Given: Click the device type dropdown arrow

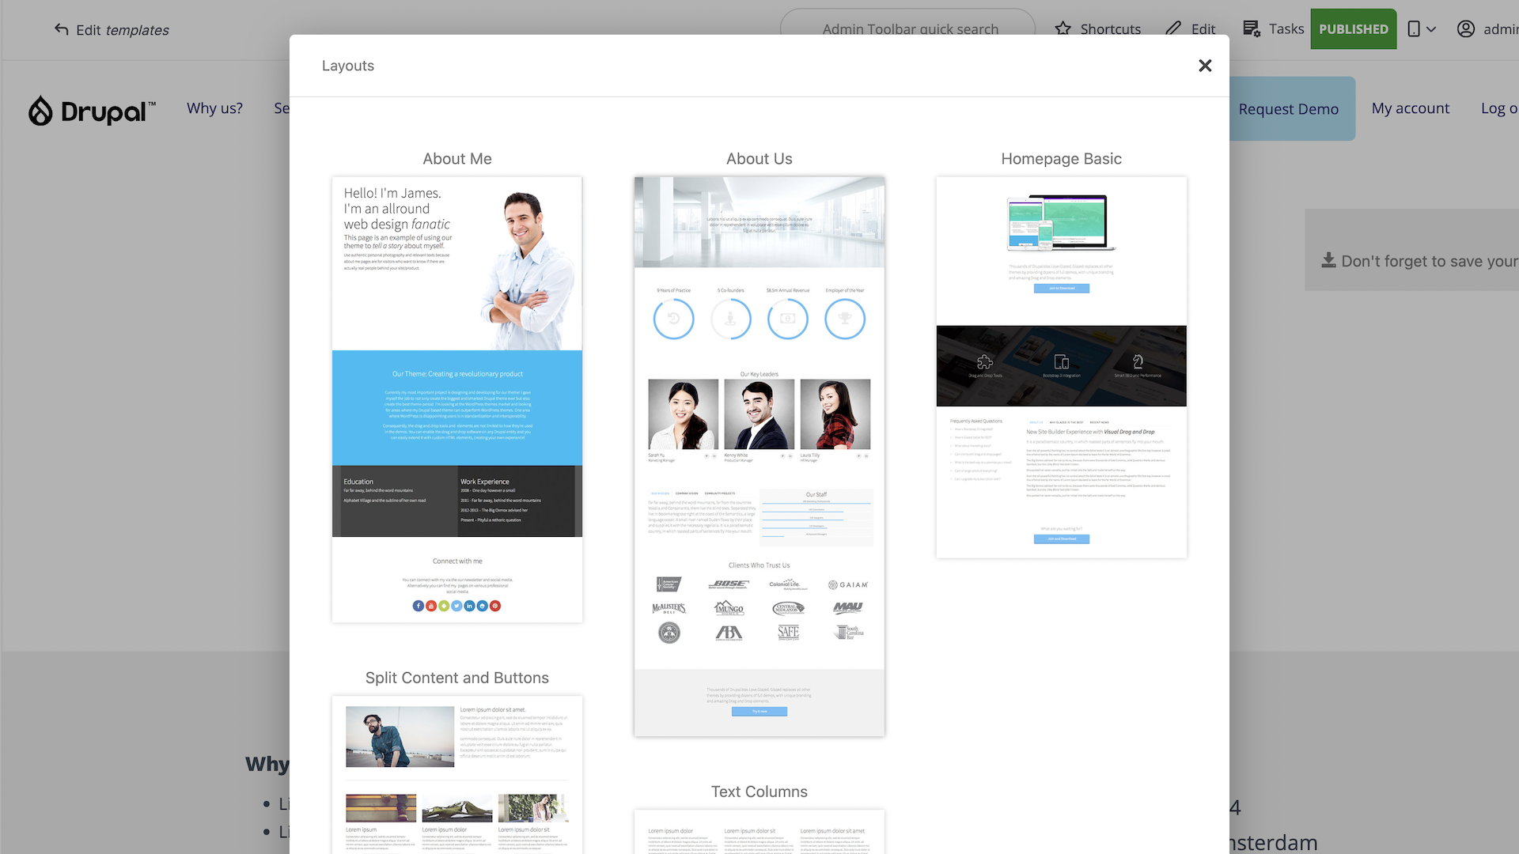Looking at the screenshot, I should click(x=1430, y=28).
